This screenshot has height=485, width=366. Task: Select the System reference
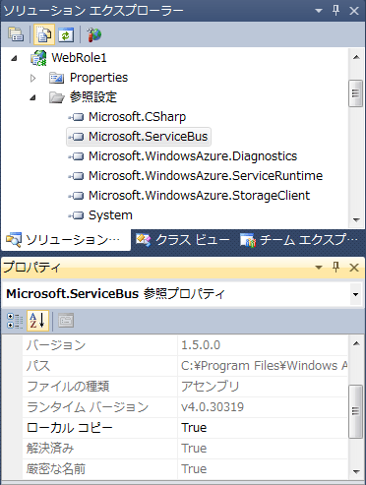tap(110, 215)
